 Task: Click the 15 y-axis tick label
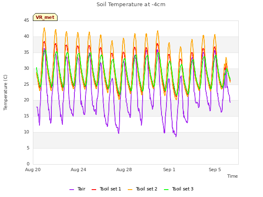(26, 116)
